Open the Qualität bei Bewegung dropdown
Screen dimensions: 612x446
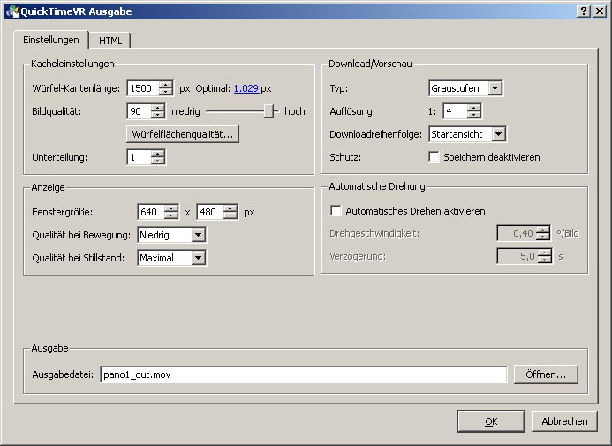click(198, 235)
